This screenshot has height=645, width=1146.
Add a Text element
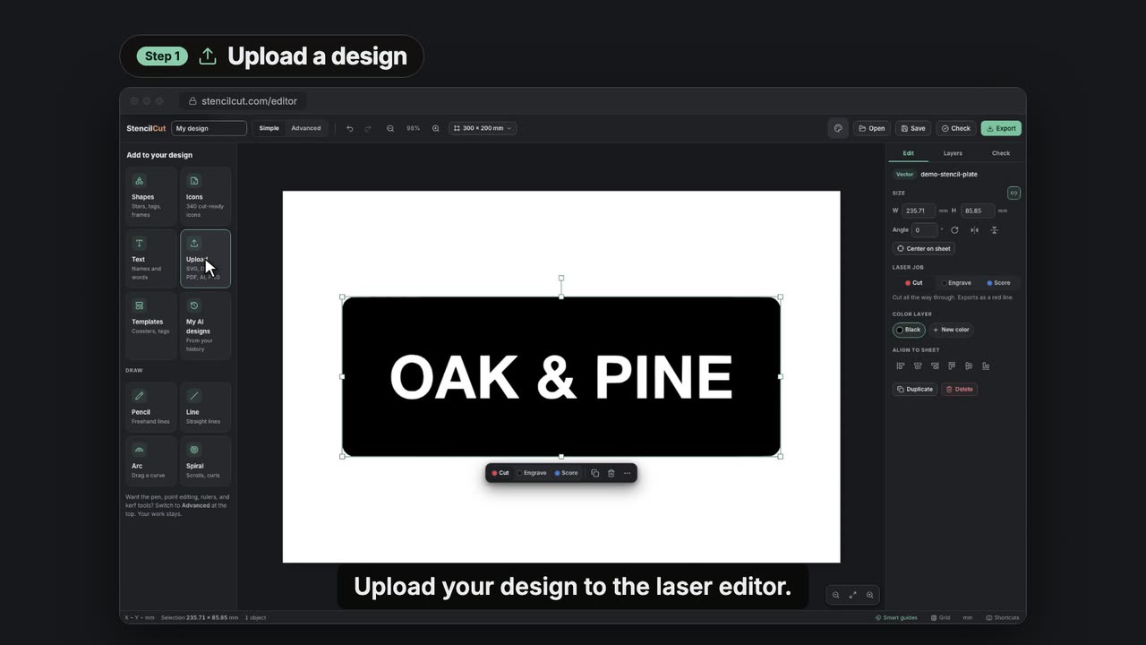pos(151,259)
